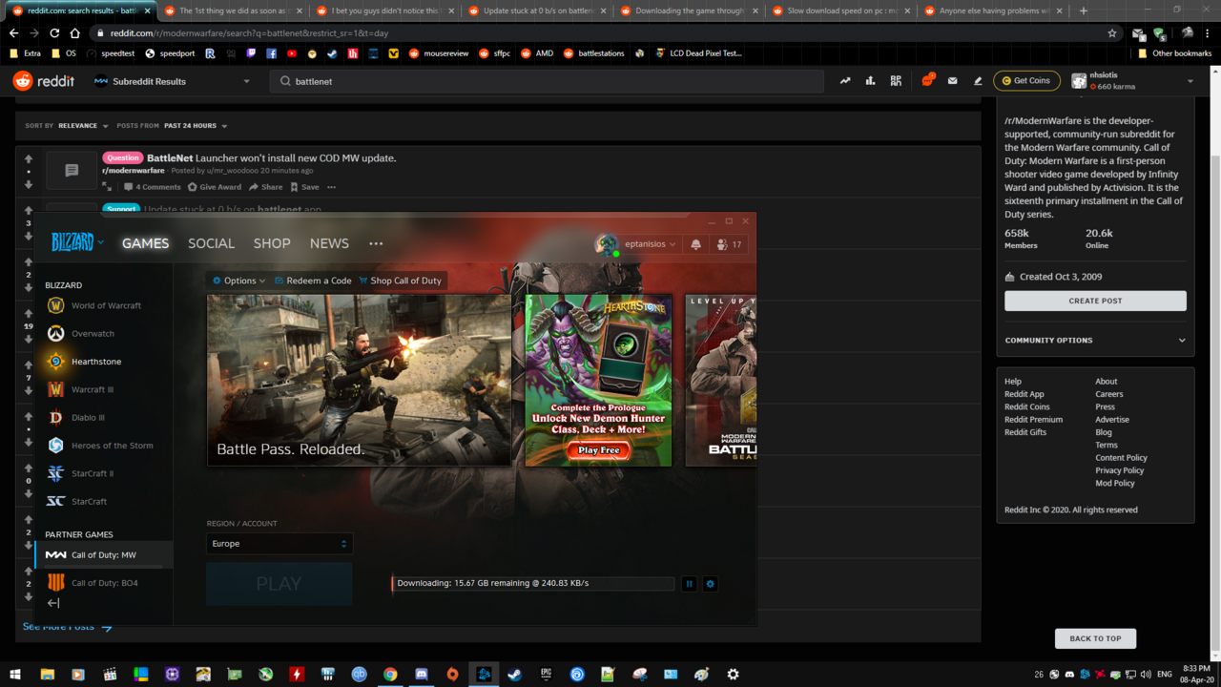Click Give Award on first post
Image resolution: width=1221 pixels, height=687 pixels.
215,187
